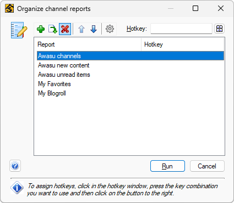This screenshot has height=203, width=234.
Task: Copy report using the page-arrow icon
Action: [x=53, y=29]
